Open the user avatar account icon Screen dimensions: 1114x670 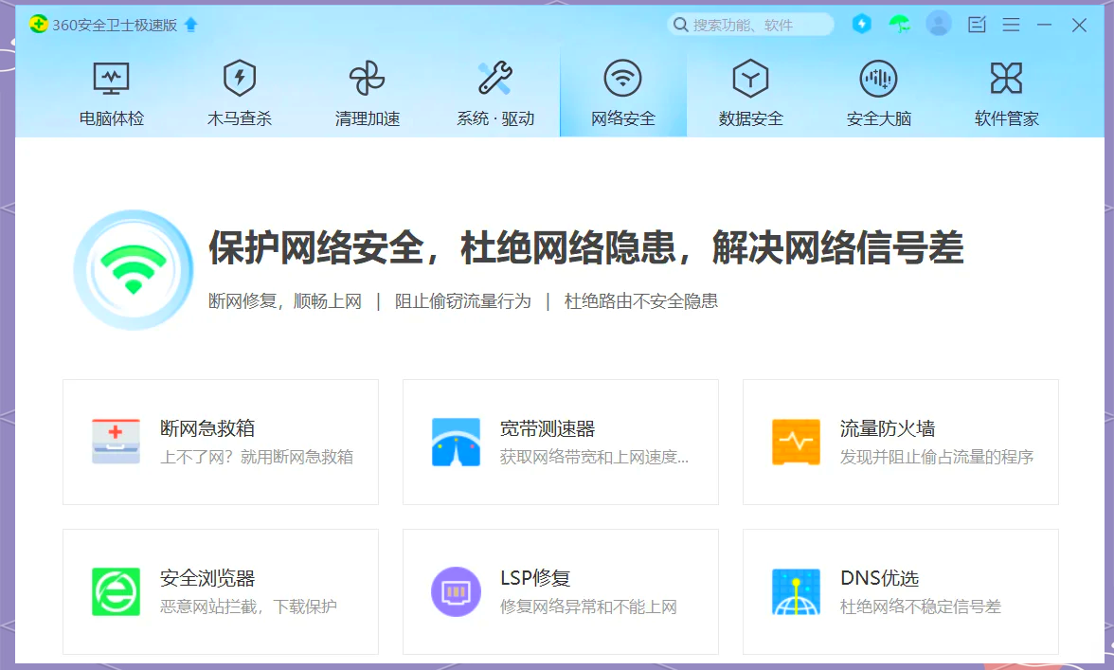point(939,24)
